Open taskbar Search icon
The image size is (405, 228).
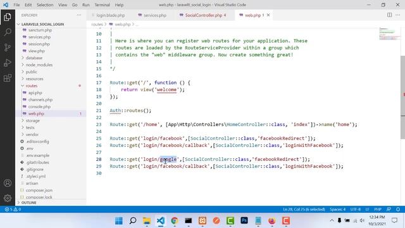[x=133, y=221]
